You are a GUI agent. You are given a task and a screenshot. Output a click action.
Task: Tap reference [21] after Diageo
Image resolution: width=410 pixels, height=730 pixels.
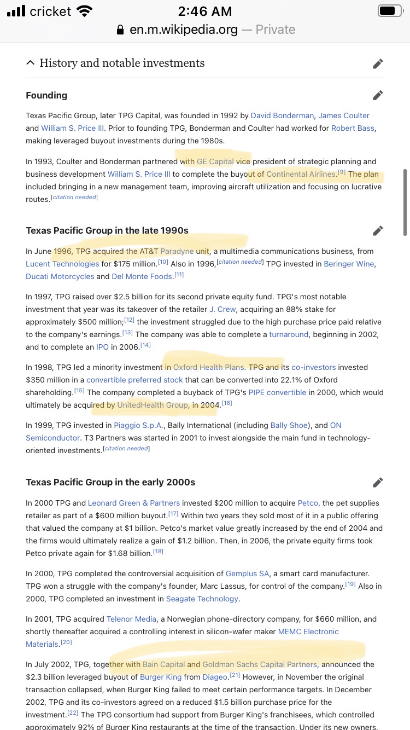(235, 675)
